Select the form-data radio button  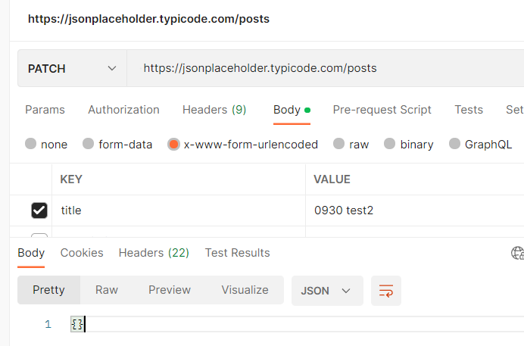click(x=89, y=144)
